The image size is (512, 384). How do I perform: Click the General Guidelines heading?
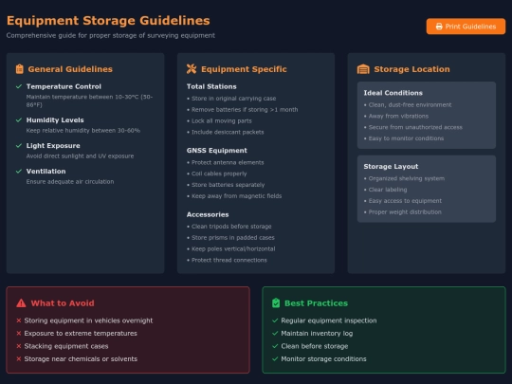[x=70, y=69]
